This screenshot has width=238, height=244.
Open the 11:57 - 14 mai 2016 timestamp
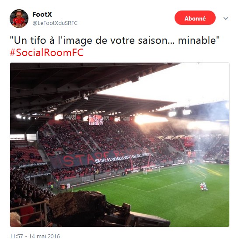coord(35,237)
